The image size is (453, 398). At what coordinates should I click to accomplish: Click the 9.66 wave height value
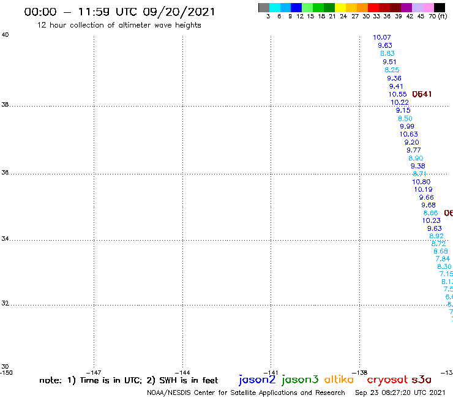click(x=427, y=197)
